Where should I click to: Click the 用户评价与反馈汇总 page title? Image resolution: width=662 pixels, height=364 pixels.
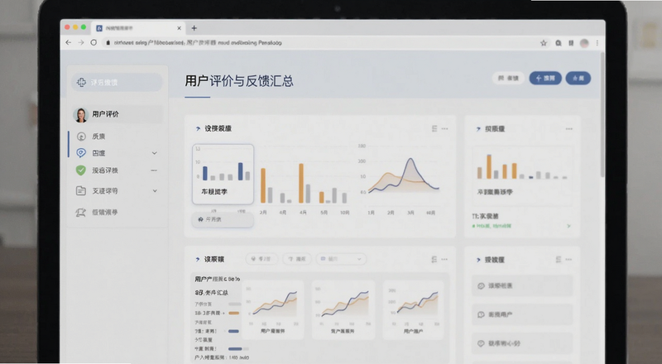pyautogui.click(x=239, y=80)
